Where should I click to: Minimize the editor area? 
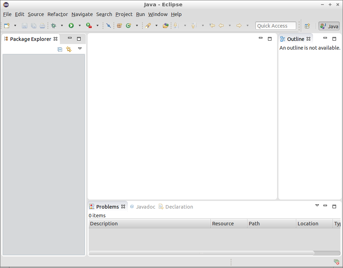click(261, 38)
